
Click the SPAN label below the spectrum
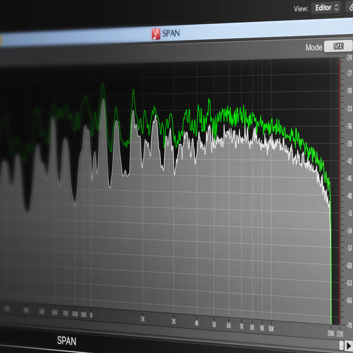click(x=67, y=341)
